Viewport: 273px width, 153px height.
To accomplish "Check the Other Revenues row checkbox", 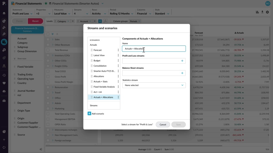I will point(48,45).
